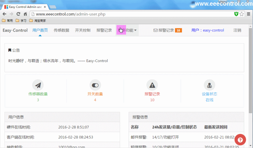Open the 学习 bookmarks folder

tap(21, 21)
